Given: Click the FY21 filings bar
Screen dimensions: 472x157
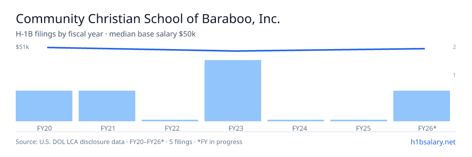Looking at the screenshot, I should point(107,106).
